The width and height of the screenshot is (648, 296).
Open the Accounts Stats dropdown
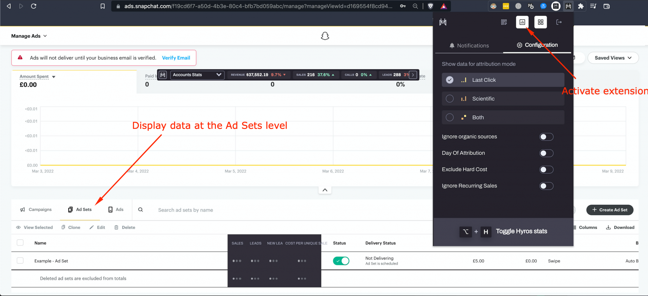(x=197, y=75)
